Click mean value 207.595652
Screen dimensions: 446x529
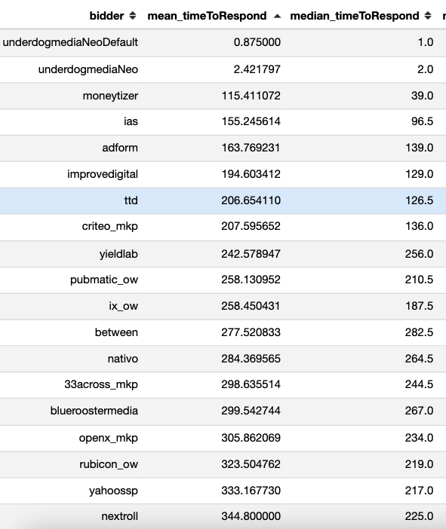(x=251, y=226)
